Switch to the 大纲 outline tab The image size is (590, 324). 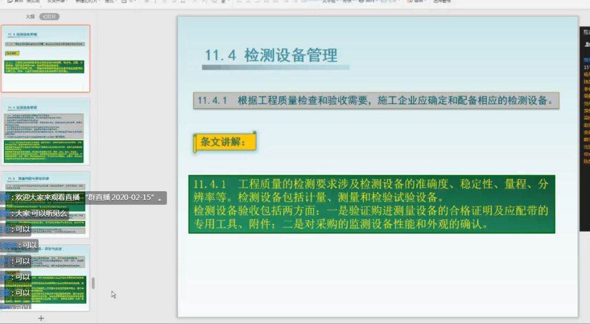(31, 17)
